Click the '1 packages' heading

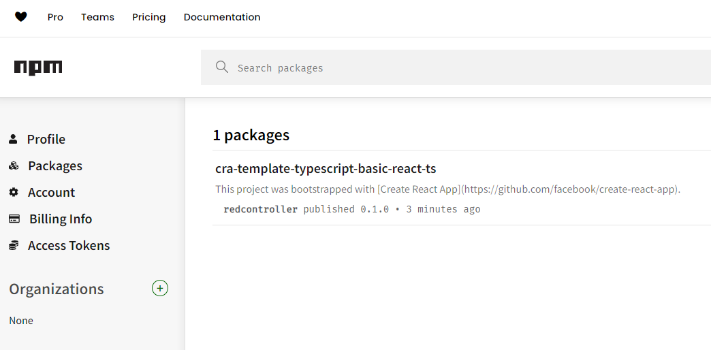coord(251,135)
